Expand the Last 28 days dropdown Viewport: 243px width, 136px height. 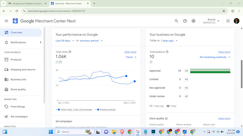pos(65,41)
